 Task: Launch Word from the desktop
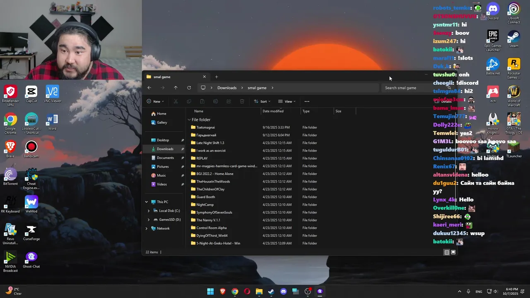tap(52, 122)
